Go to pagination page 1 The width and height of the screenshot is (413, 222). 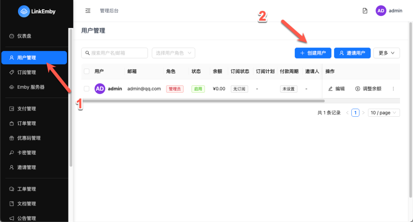(355, 113)
